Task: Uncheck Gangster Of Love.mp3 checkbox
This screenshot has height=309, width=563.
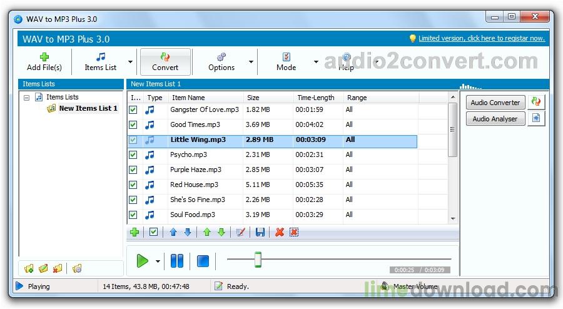Action: [x=133, y=110]
